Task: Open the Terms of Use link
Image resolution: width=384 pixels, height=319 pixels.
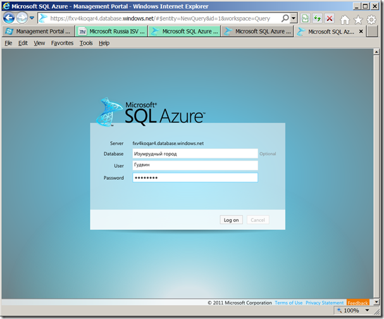Action: point(288,303)
